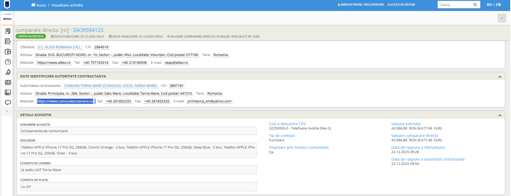Click the list-with-arrow sidebar icon
Image resolution: width=511 pixels, height=196 pixels.
(8, 41)
